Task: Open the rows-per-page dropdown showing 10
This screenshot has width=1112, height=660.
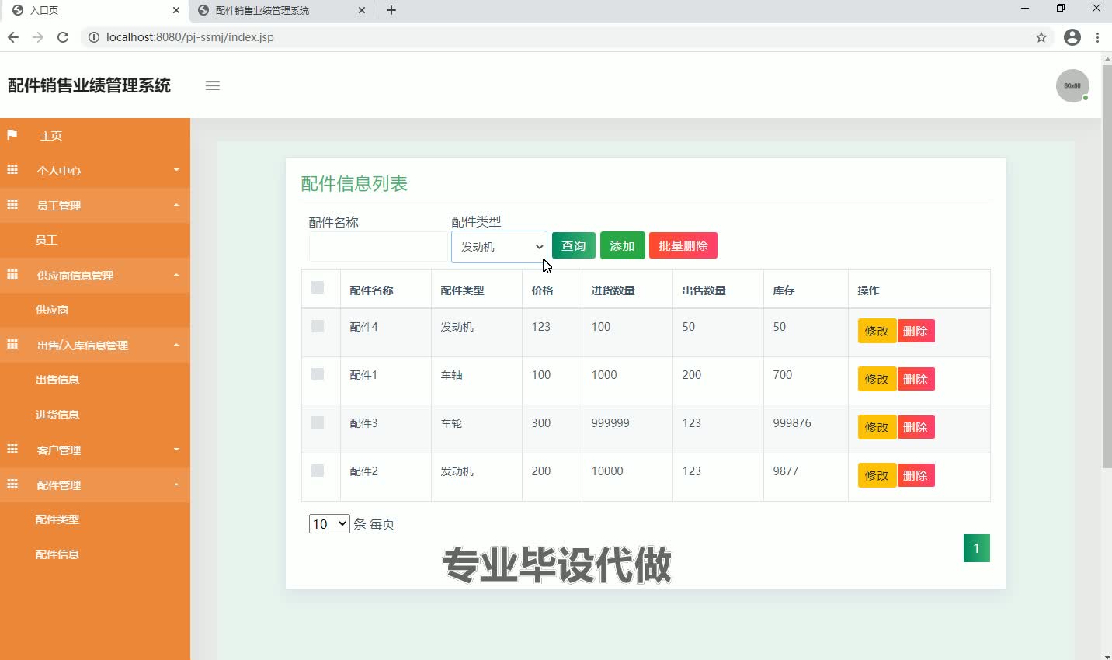Action: coord(329,524)
